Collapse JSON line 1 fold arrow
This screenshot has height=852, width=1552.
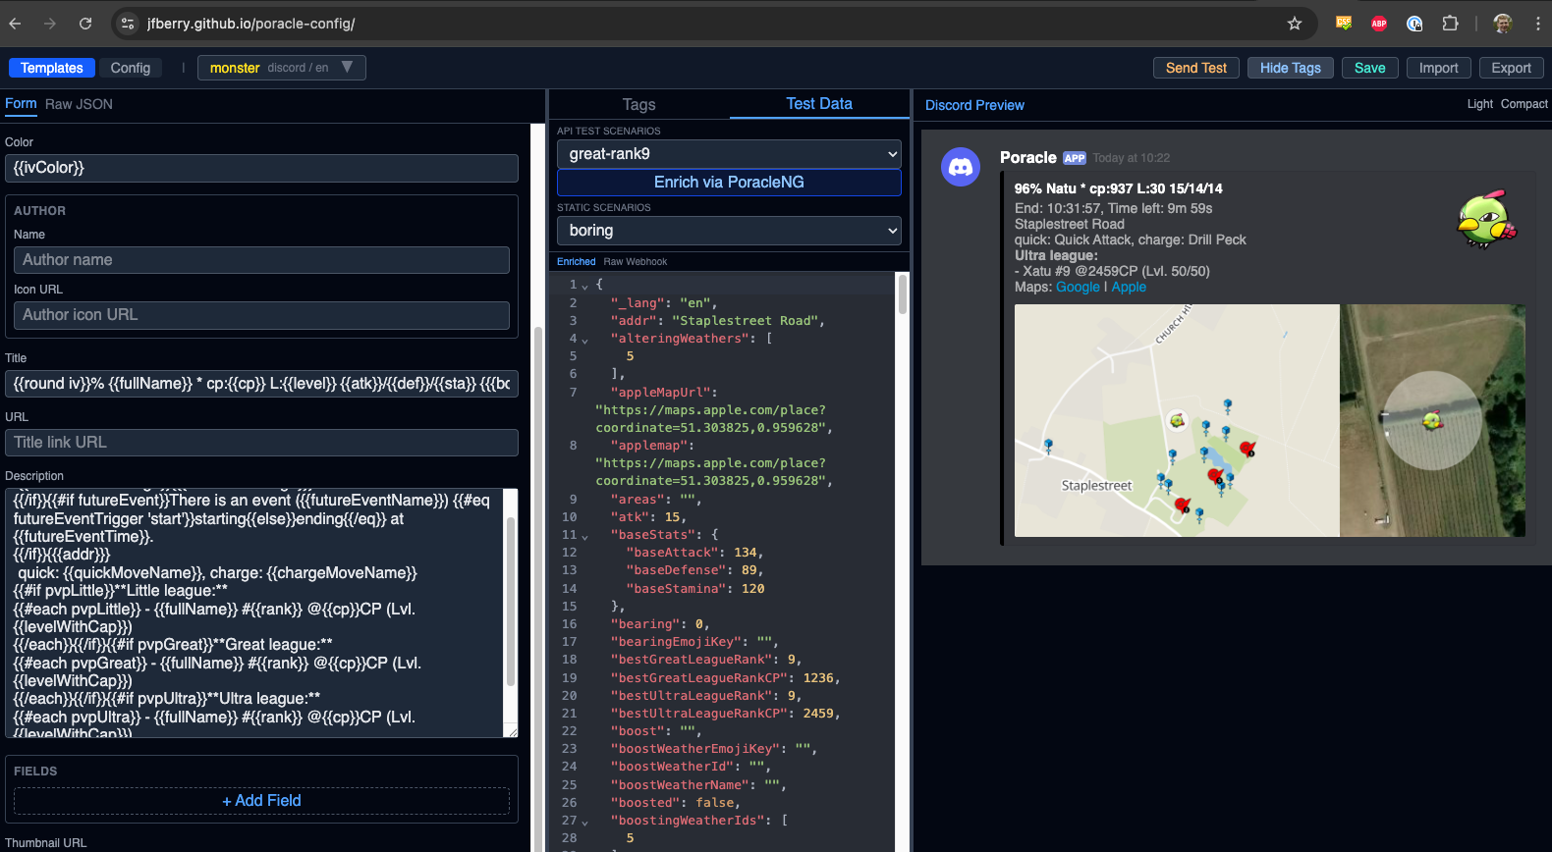coord(584,286)
